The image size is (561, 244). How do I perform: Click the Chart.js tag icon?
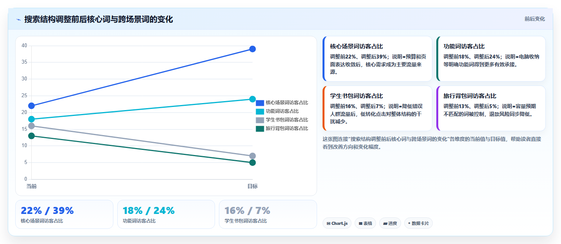[x=329, y=223]
